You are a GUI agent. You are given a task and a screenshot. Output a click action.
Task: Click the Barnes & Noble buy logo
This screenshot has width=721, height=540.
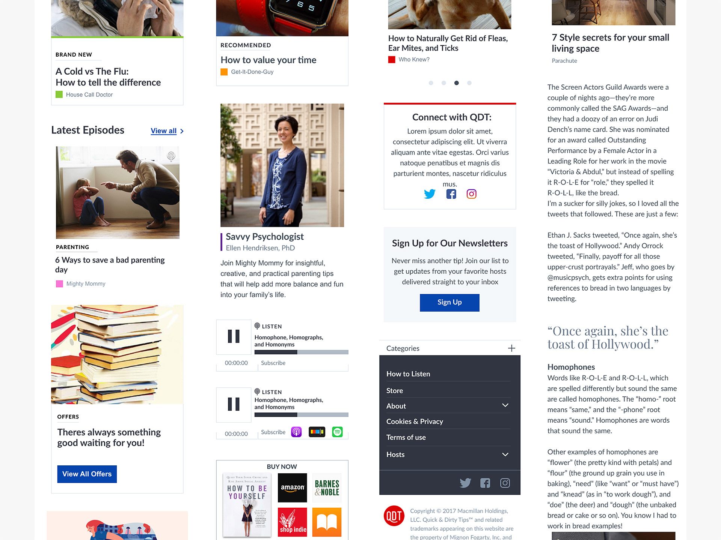point(327,487)
